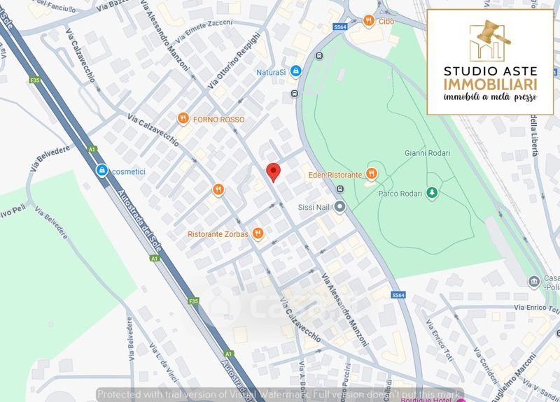The width and height of the screenshot is (560, 402).
Task: Select the Ristorante Zorbas restaurant icon
Action: [x=258, y=234]
